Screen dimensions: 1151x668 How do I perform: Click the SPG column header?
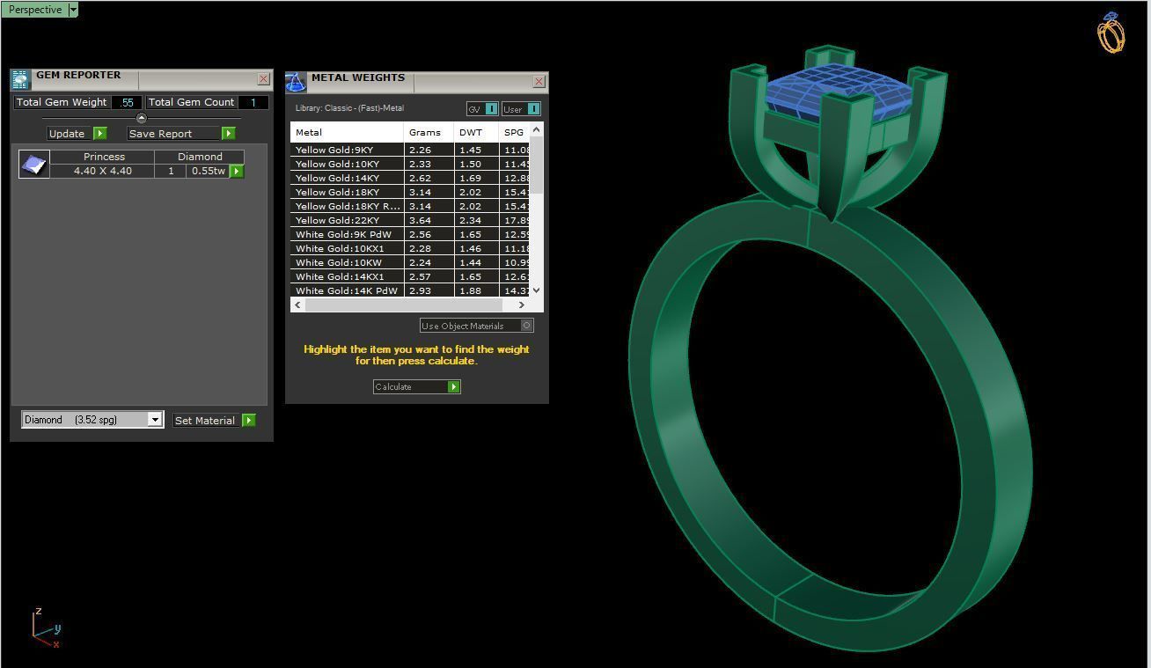point(514,132)
